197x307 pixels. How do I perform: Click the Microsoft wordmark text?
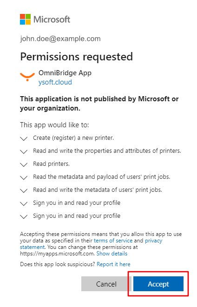52,20
